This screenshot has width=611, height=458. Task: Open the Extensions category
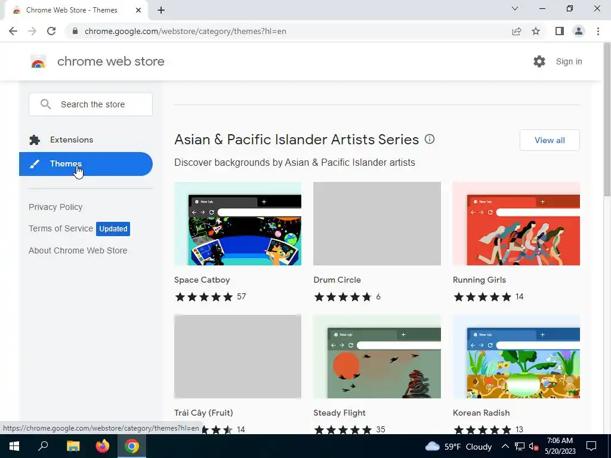point(86,140)
